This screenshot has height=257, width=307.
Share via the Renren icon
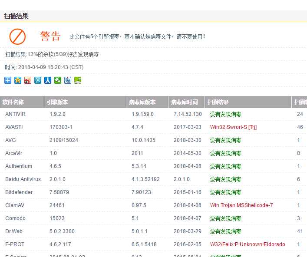tap(48, 80)
